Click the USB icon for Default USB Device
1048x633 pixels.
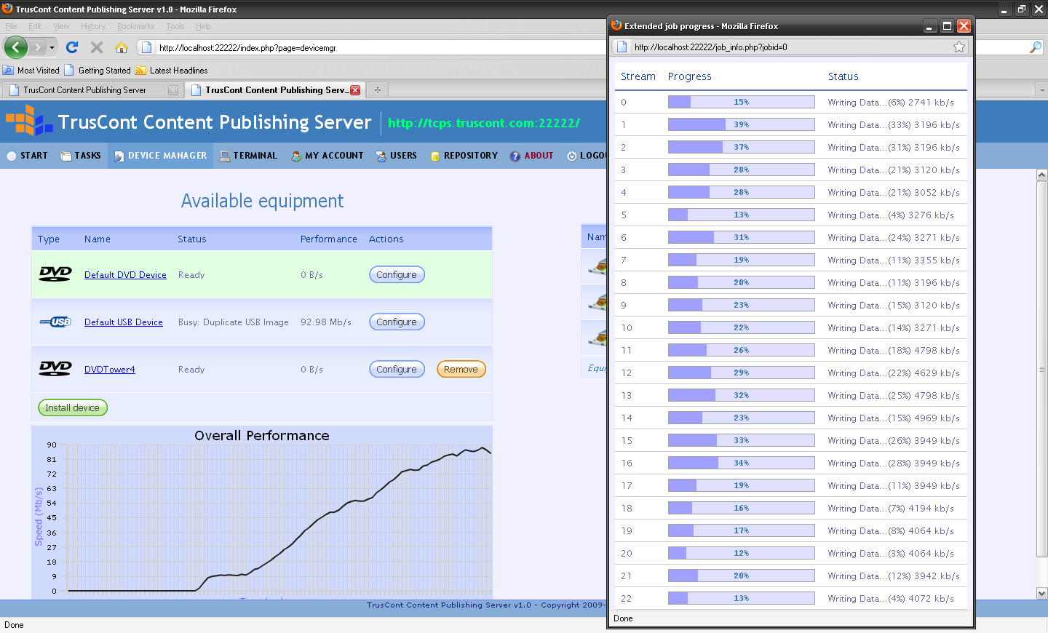[55, 322]
